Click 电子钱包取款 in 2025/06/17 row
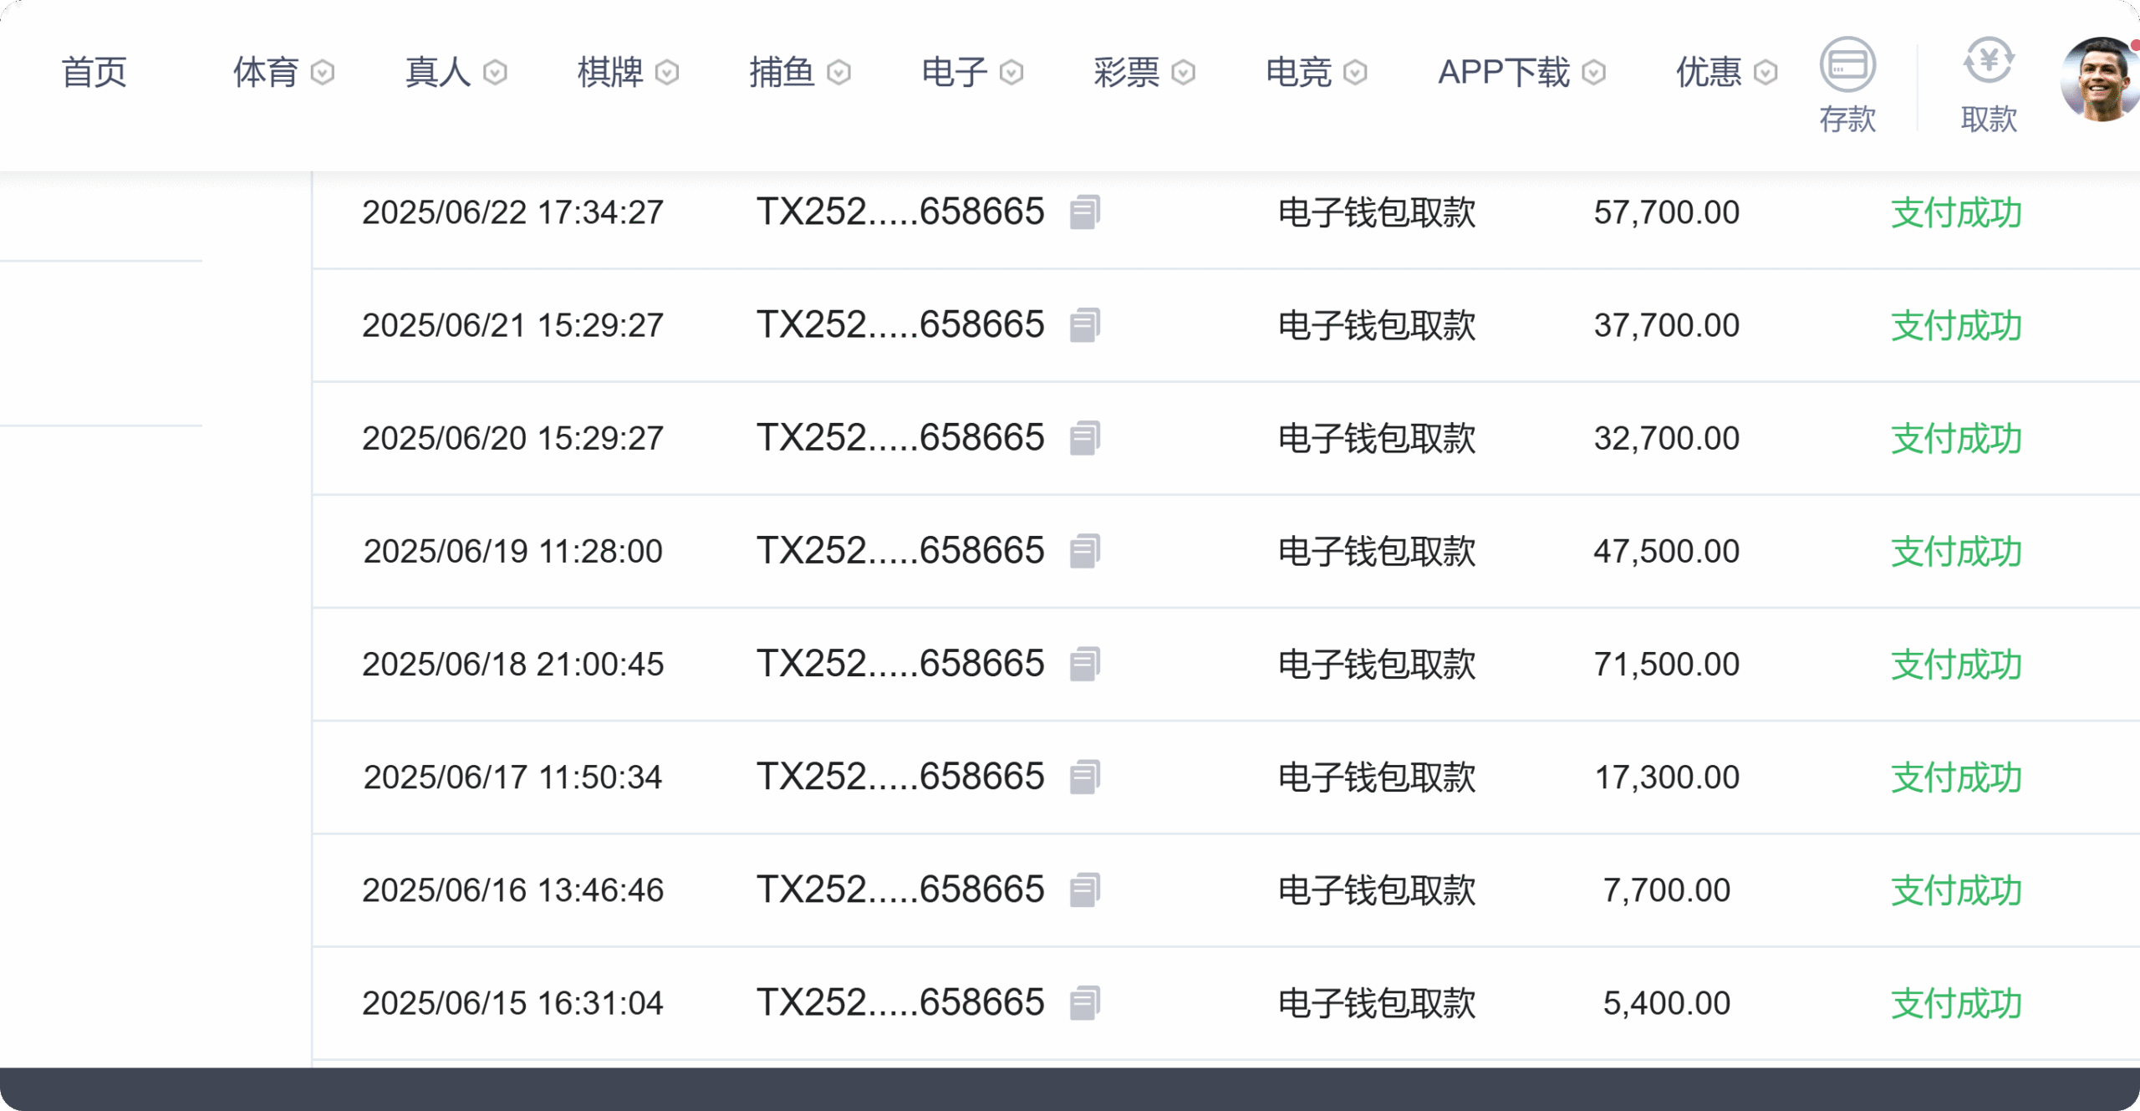2140x1111 pixels. click(x=1377, y=777)
